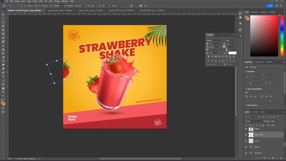Select the Eyedropper tool
The height and width of the screenshot is (161, 286).
click(3, 38)
